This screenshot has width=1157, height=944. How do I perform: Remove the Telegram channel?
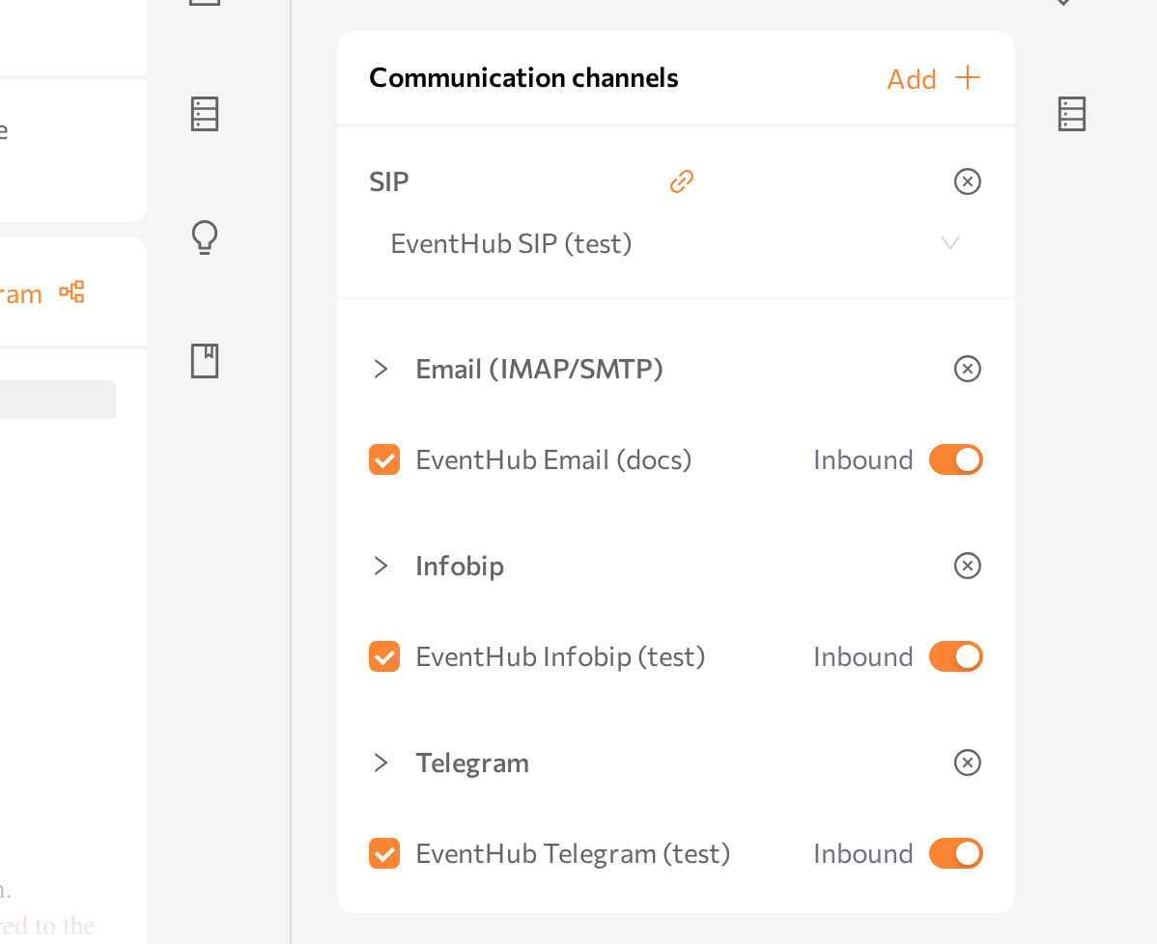pos(968,763)
